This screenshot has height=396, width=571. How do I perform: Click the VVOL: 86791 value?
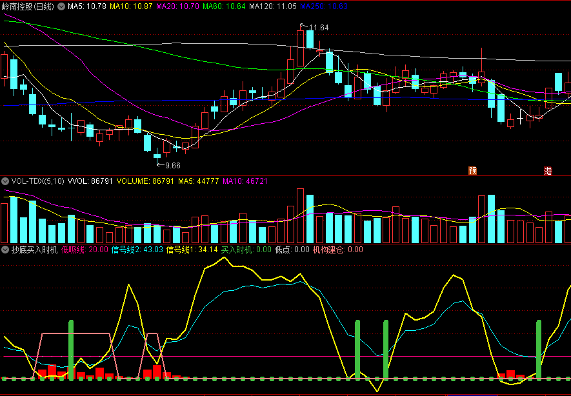(90, 181)
